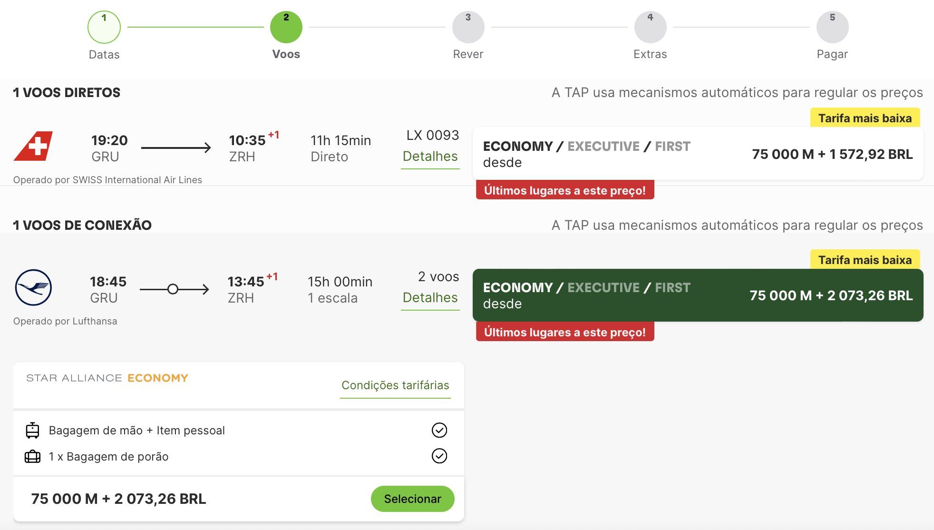Click step 3 Rever circle

[x=468, y=27]
